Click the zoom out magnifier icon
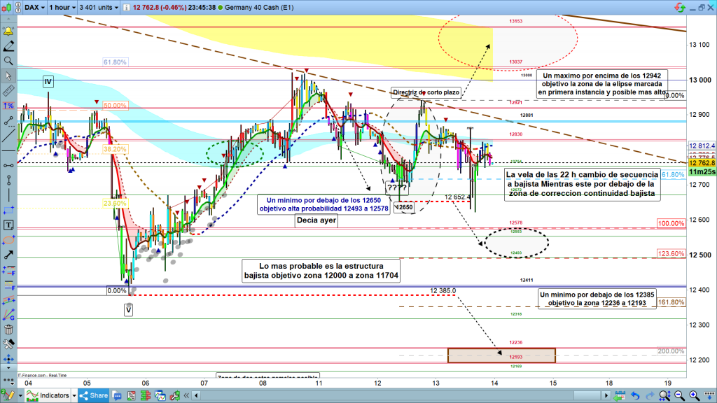 pos(678,396)
